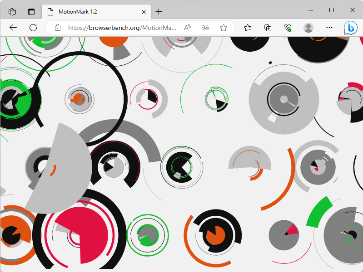Close the MotionMark 1.2 tab
Viewport: 363px width, 272px height.
(144, 12)
